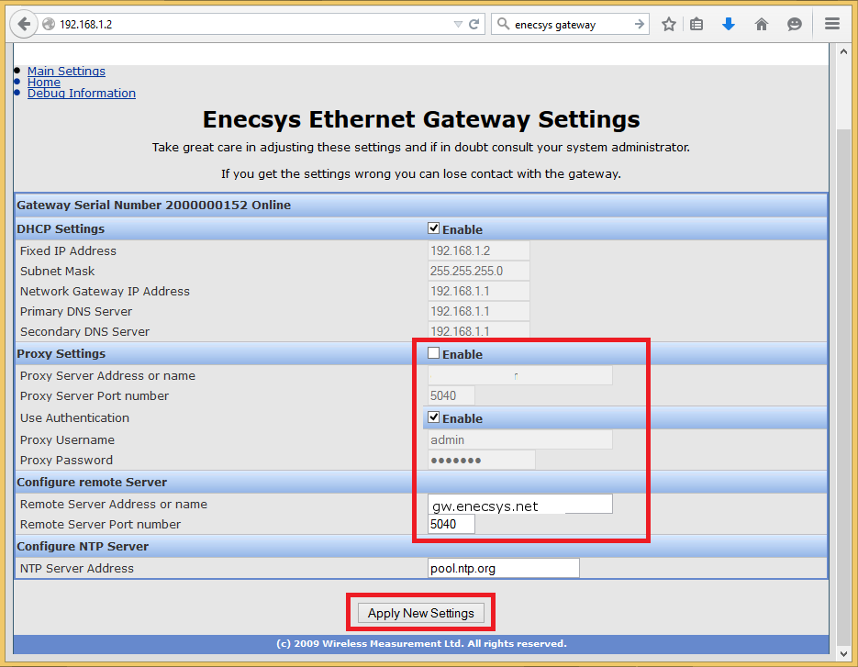The image size is (858, 667).
Task: Click the 'Use Authentication' label
Action: pyautogui.click(x=74, y=418)
